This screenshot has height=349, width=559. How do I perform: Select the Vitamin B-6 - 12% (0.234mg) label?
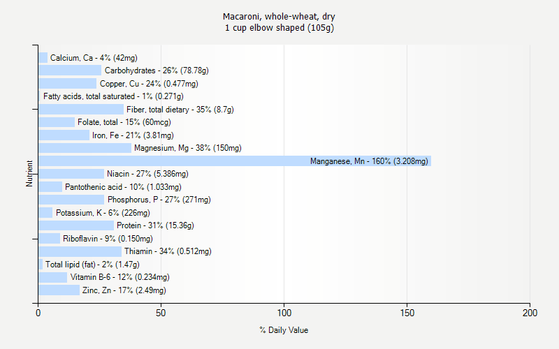[x=119, y=277]
